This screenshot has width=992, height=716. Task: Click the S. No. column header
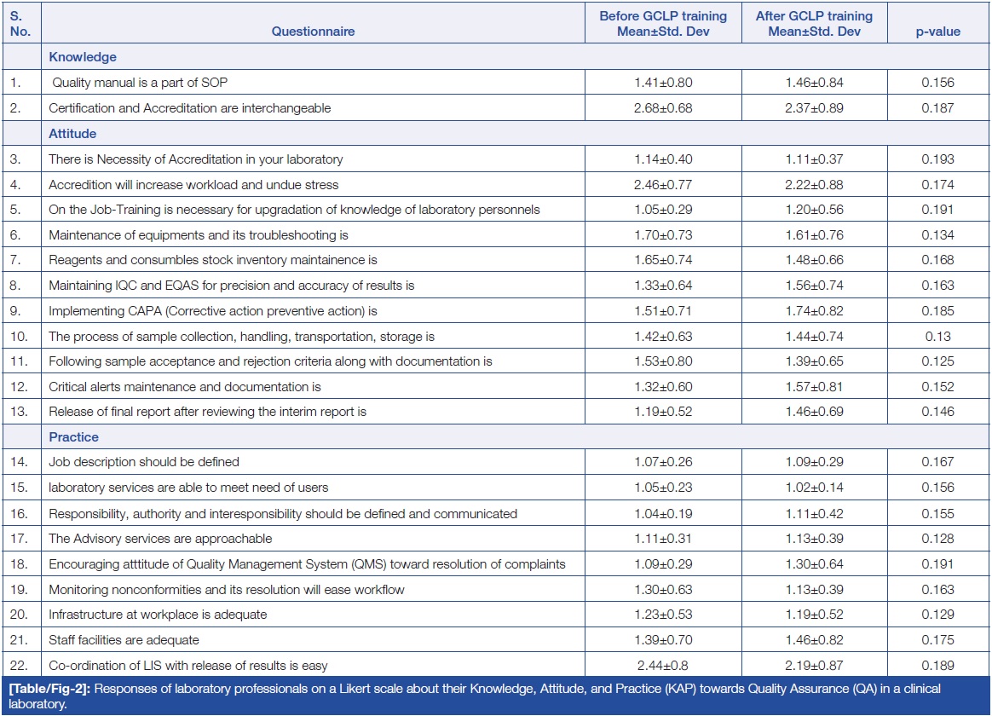pos(22,24)
